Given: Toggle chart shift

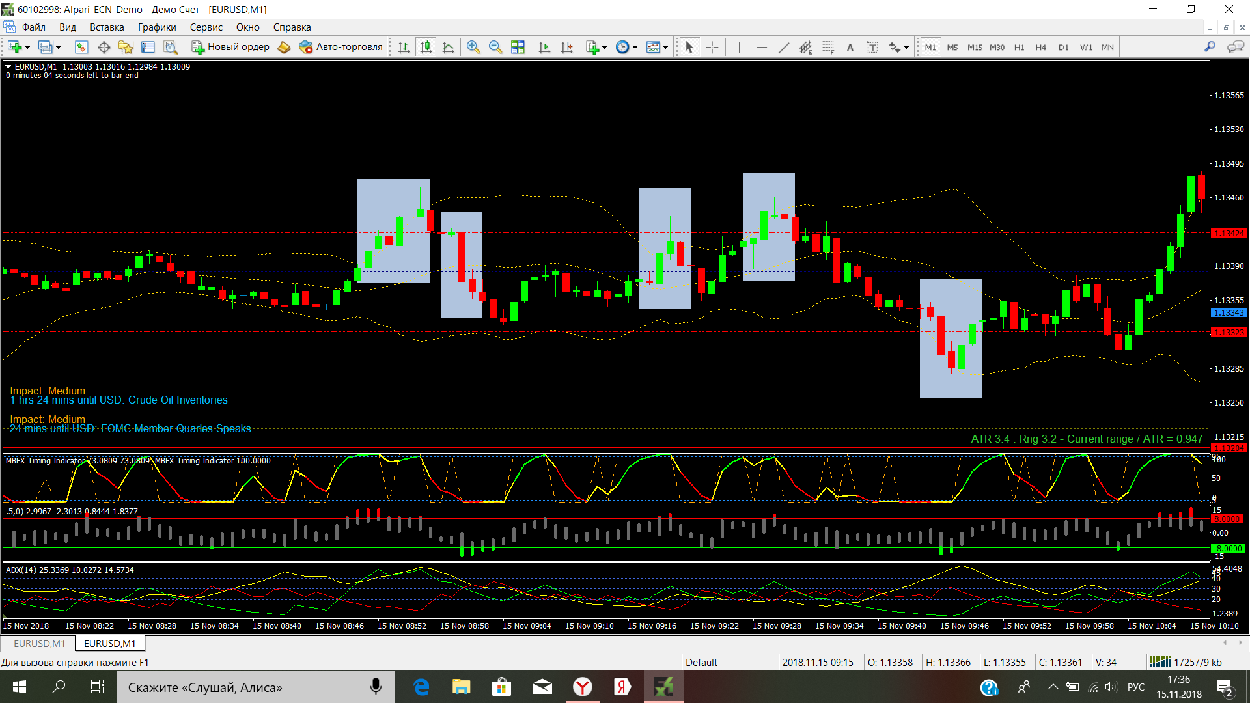Looking at the screenshot, I should pyautogui.click(x=567, y=47).
